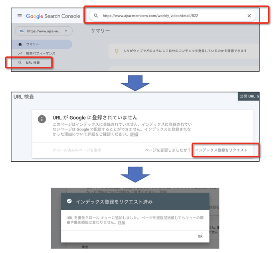
Task: Click インデックス登録をリクエスト
Action: click(x=221, y=150)
